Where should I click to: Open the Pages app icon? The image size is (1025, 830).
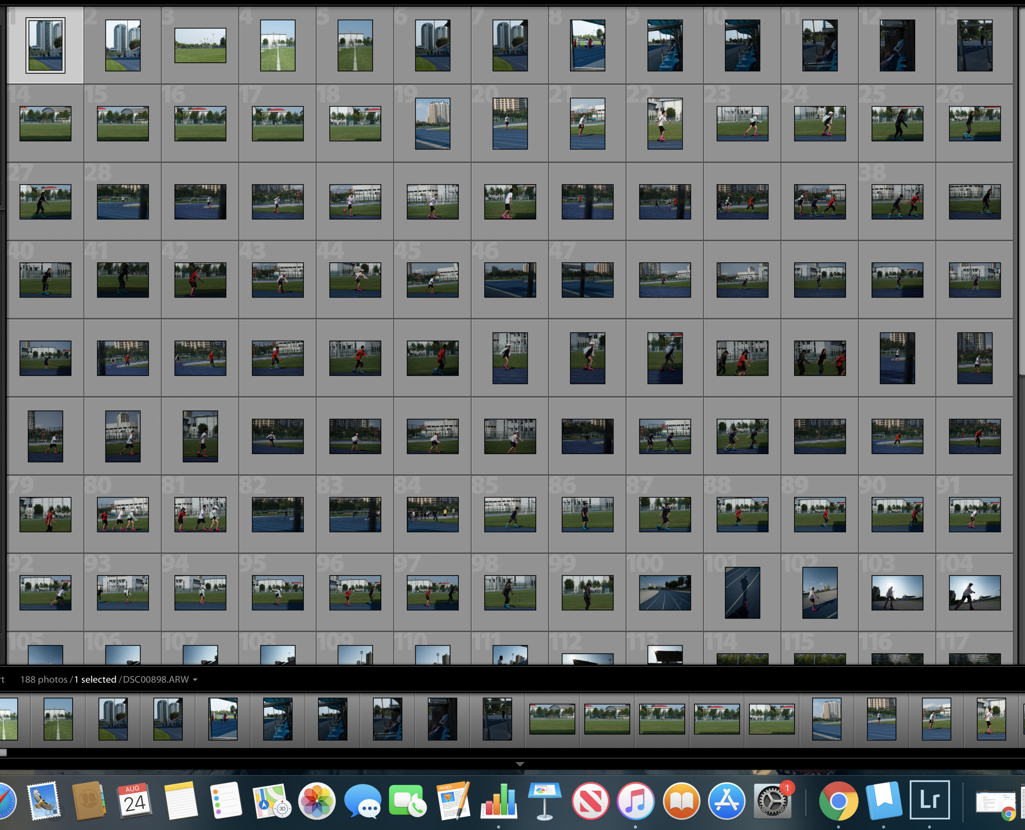[x=453, y=800]
